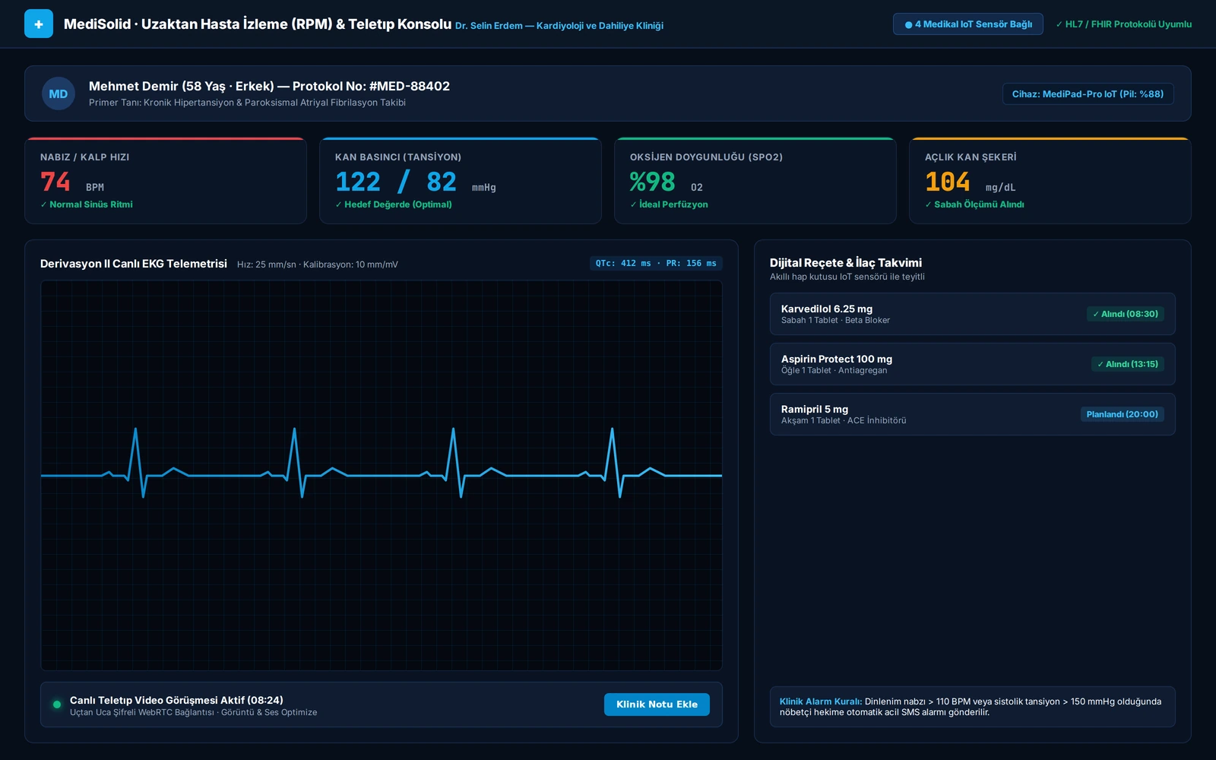Screen dimensions: 1216x760
Task: Click the Karvedilol Alındı (08:30) status badge
Action: 1125,314
